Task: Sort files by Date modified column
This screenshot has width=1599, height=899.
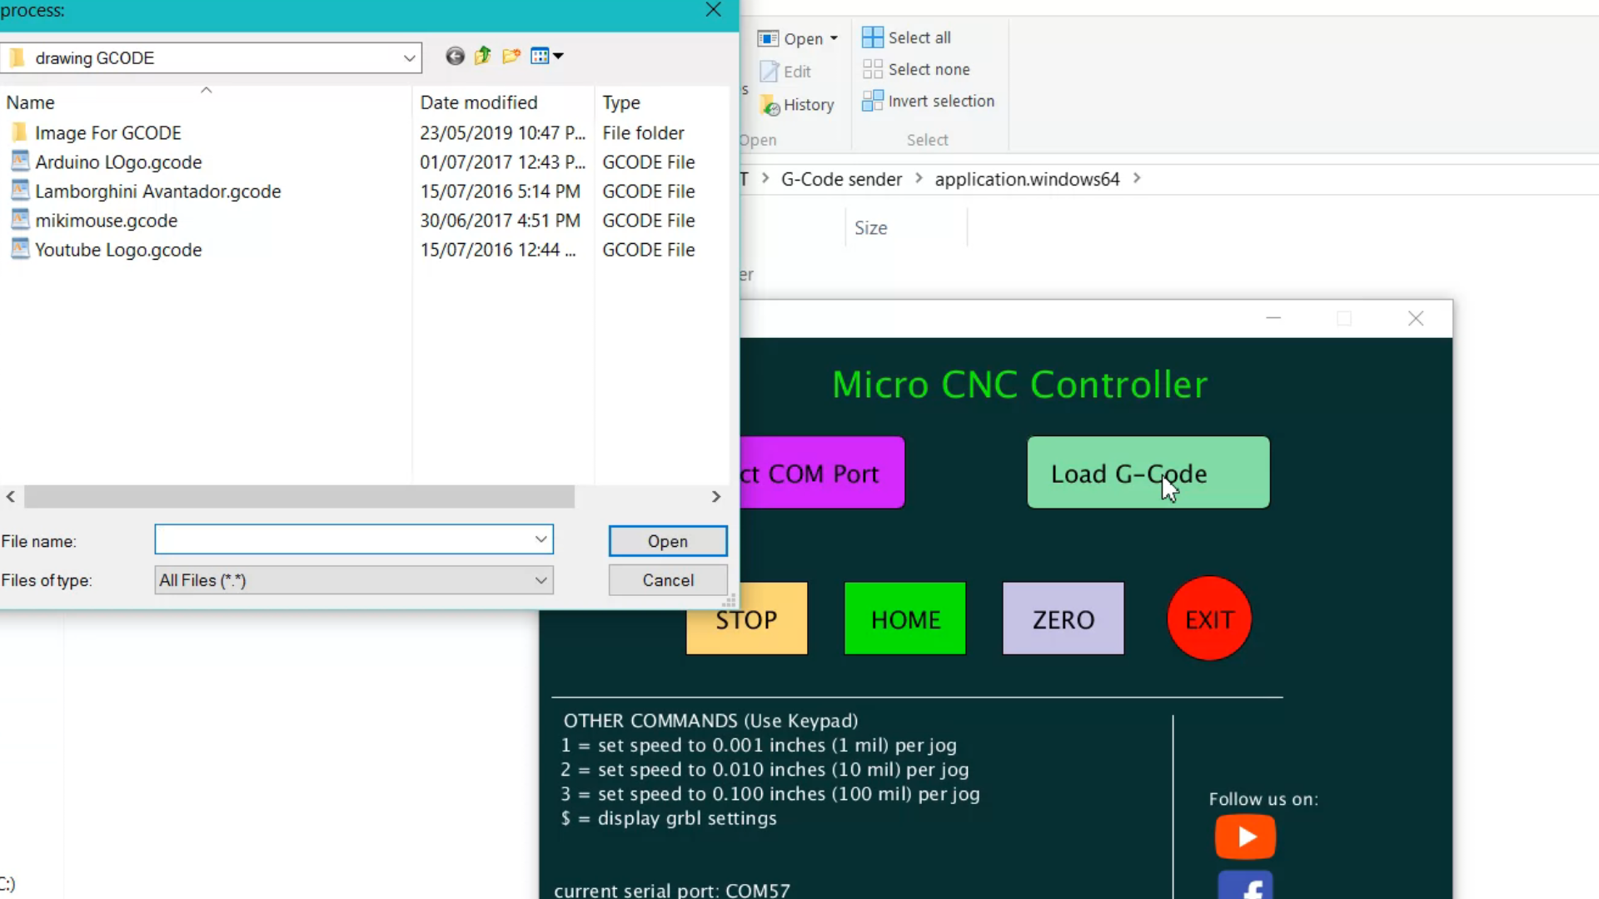Action: pos(479,102)
